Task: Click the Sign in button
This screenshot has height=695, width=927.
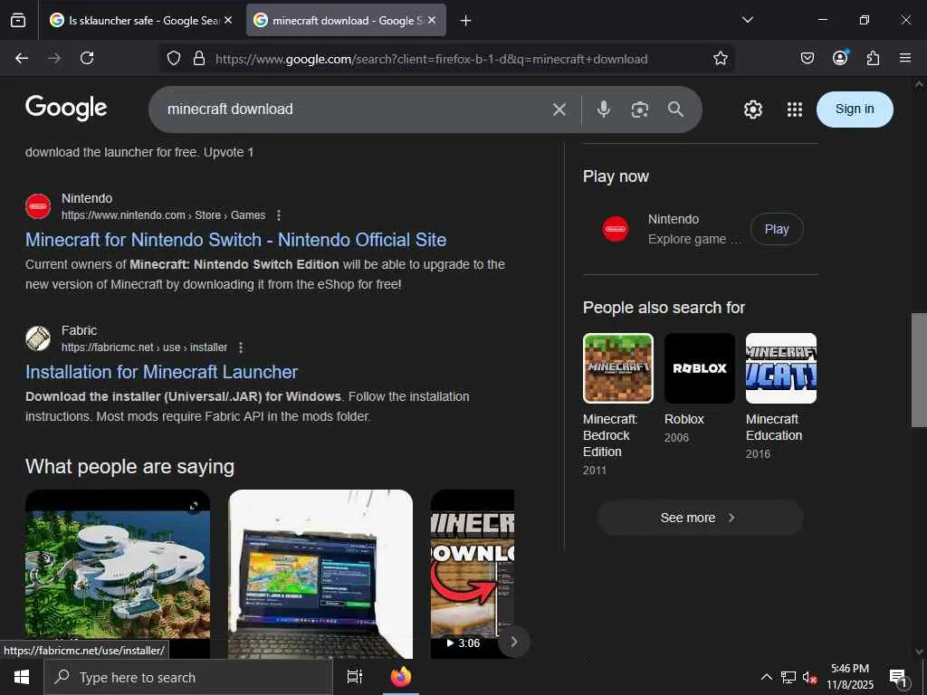Action: point(855,109)
